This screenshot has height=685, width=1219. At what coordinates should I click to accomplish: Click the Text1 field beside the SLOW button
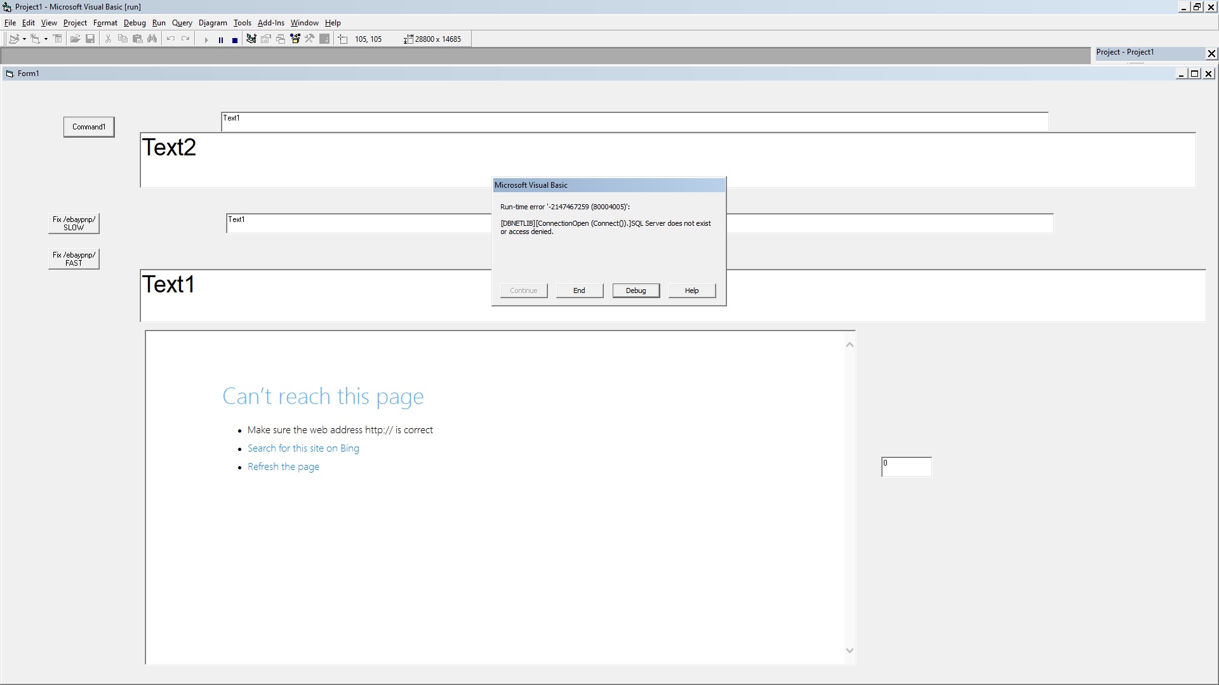coord(640,223)
